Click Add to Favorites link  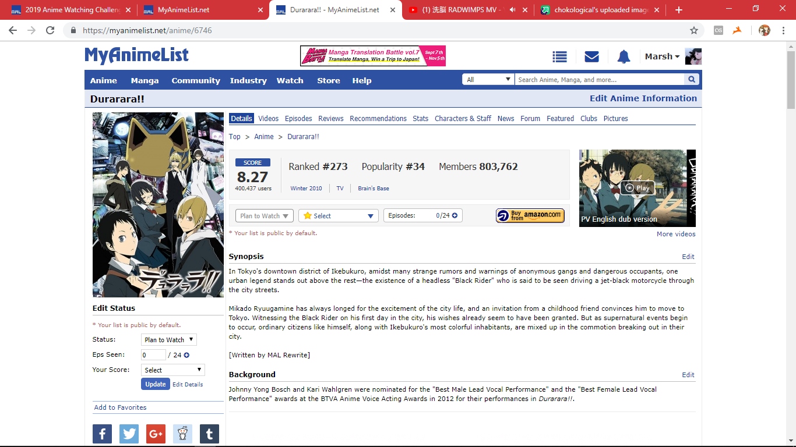coord(121,407)
